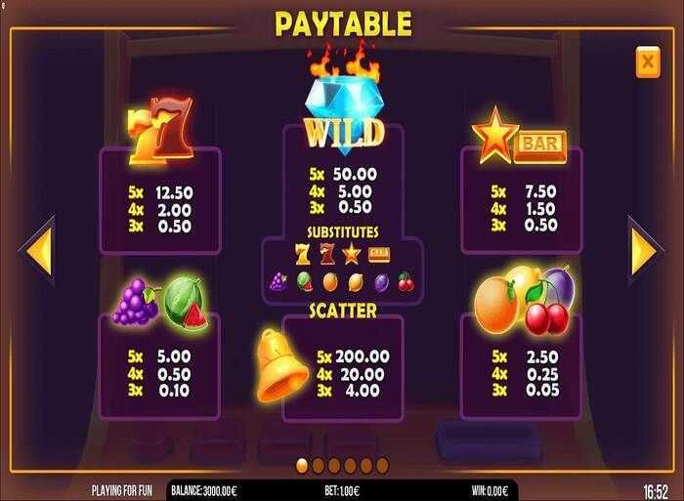Select the first page indicator dot
Image resolution: width=684 pixels, height=501 pixels.
coord(302,465)
